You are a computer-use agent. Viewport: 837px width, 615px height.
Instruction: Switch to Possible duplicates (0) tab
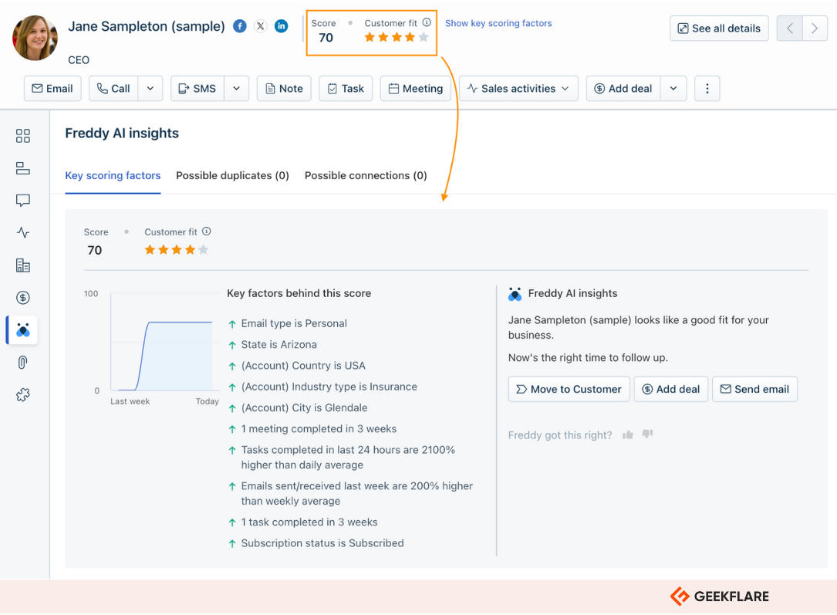(x=232, y=176)
